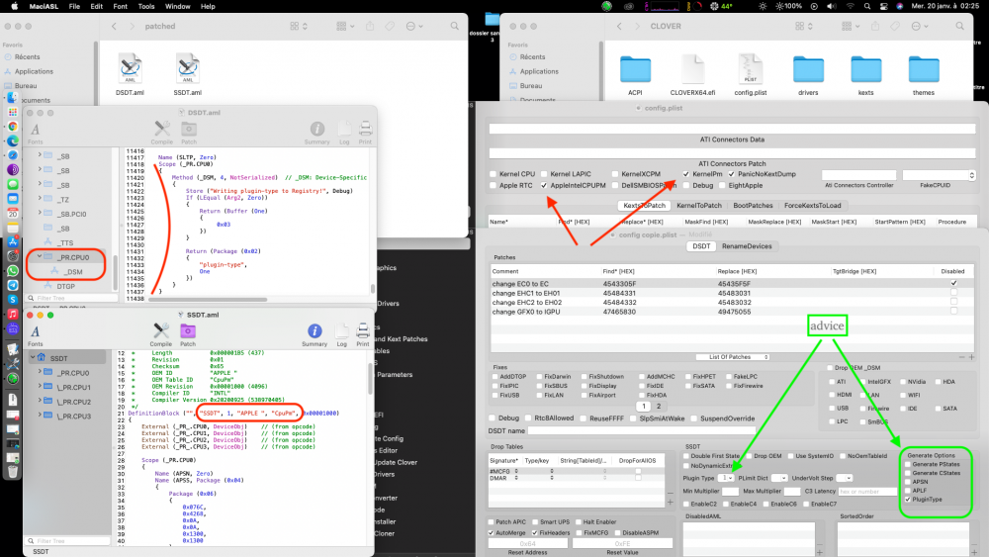Image resolution: width=989 pixels, height=557 pixels.
Task: Click the vertical scrollbar of DSDT.aml tree
Action: [x=116, y=271]
